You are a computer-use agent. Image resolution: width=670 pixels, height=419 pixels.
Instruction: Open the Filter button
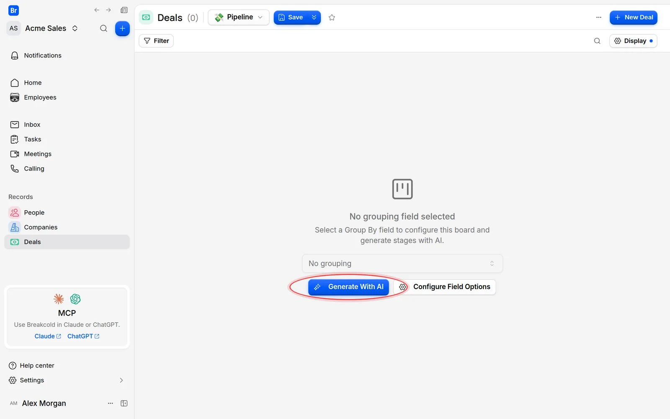click(x=156, y=41)
